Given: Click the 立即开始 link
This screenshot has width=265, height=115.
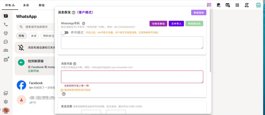Looking at the screenshot, I should [33, 71].
